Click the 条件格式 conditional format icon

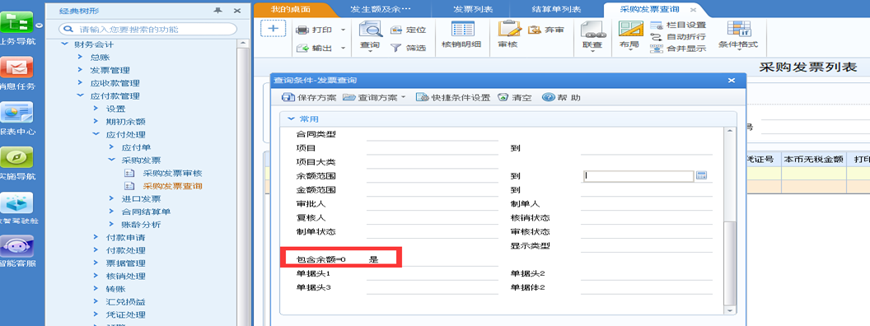[738, 29]
